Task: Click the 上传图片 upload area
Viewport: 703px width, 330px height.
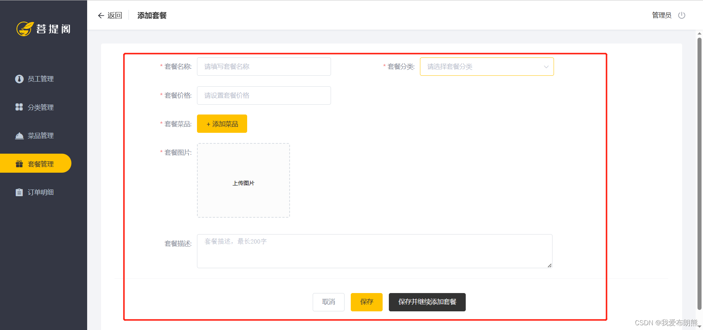Action: [x=243, y=180]
